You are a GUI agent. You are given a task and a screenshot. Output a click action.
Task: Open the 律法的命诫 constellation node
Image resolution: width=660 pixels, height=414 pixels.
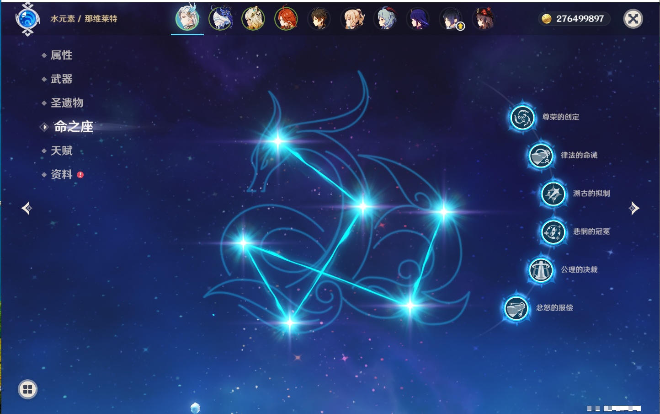(x=541, y=156)
